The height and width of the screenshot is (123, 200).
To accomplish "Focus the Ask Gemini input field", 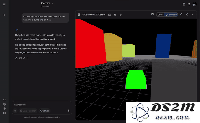I will [42, 105].
